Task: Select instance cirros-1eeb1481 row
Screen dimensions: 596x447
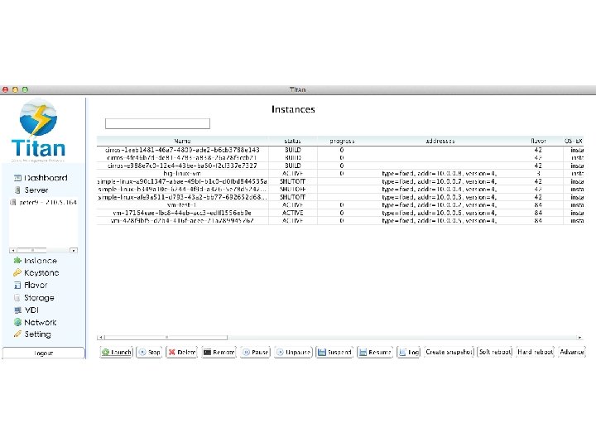Action: point(340,150)
